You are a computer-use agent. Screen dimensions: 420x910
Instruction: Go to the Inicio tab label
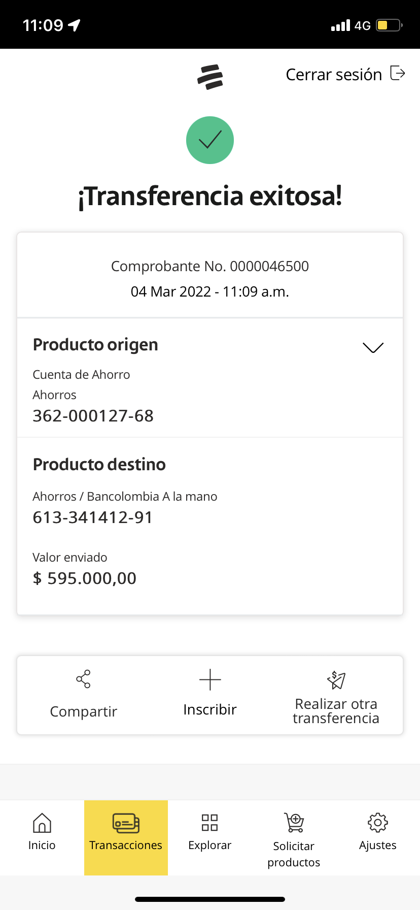(x=42, y=846)
